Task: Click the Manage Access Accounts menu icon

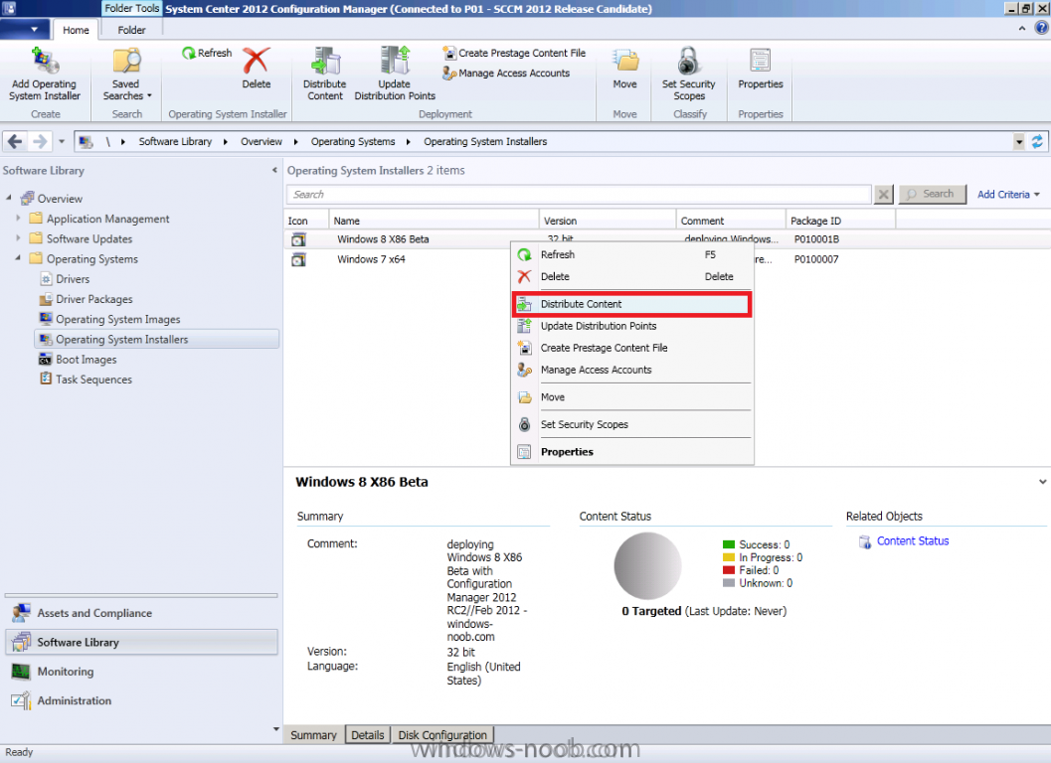Action: (524, 370)
